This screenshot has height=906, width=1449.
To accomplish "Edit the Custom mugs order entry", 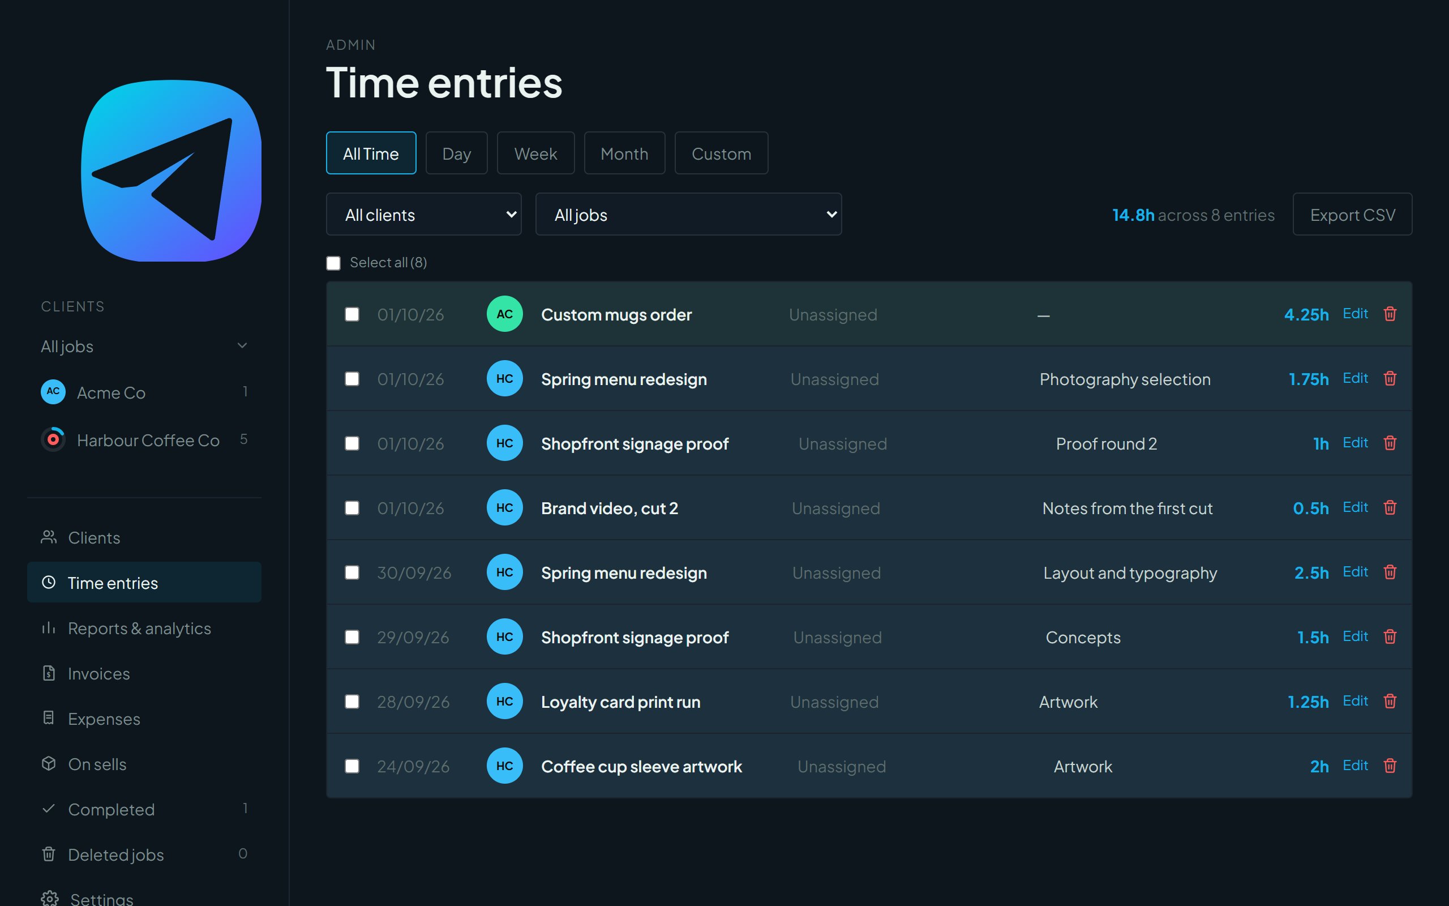I will (x=1355, y=313).
